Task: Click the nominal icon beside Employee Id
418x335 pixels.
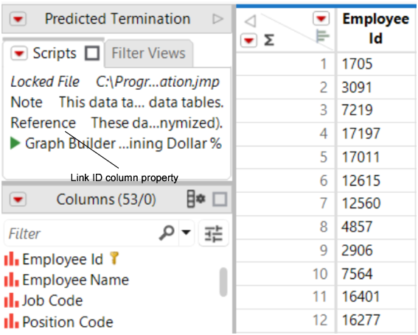Action: 12,258
